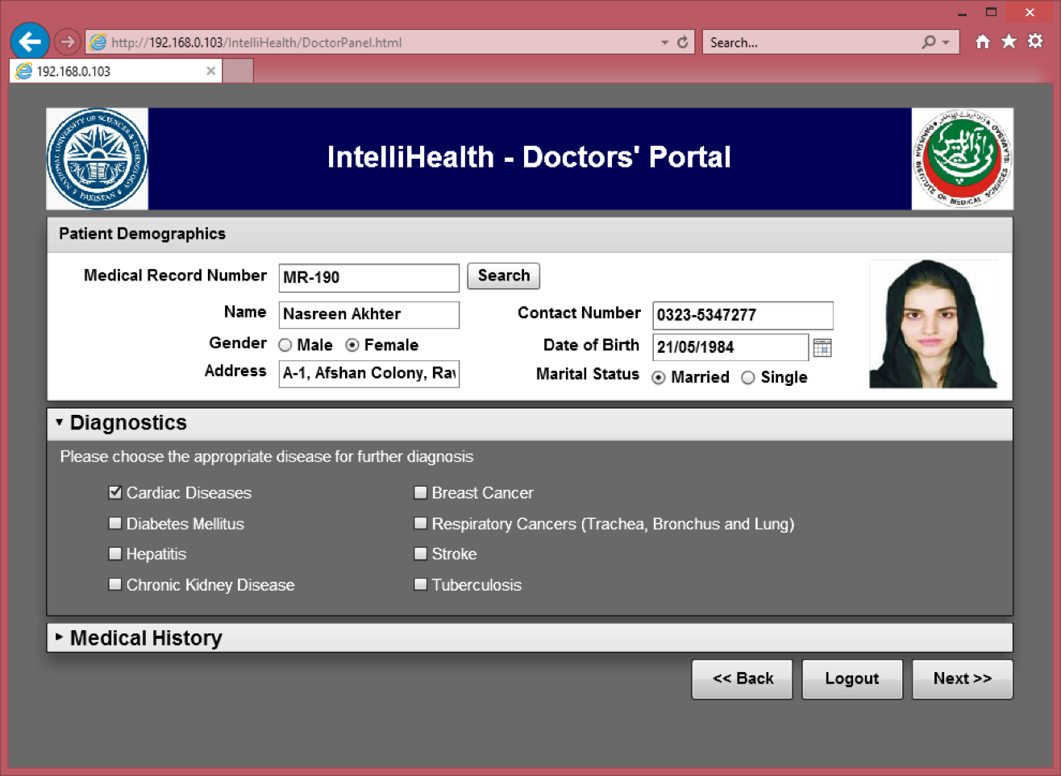The image size is (1061, 776).
Task: Click the Search button for record number
Action: click(503, 276)
